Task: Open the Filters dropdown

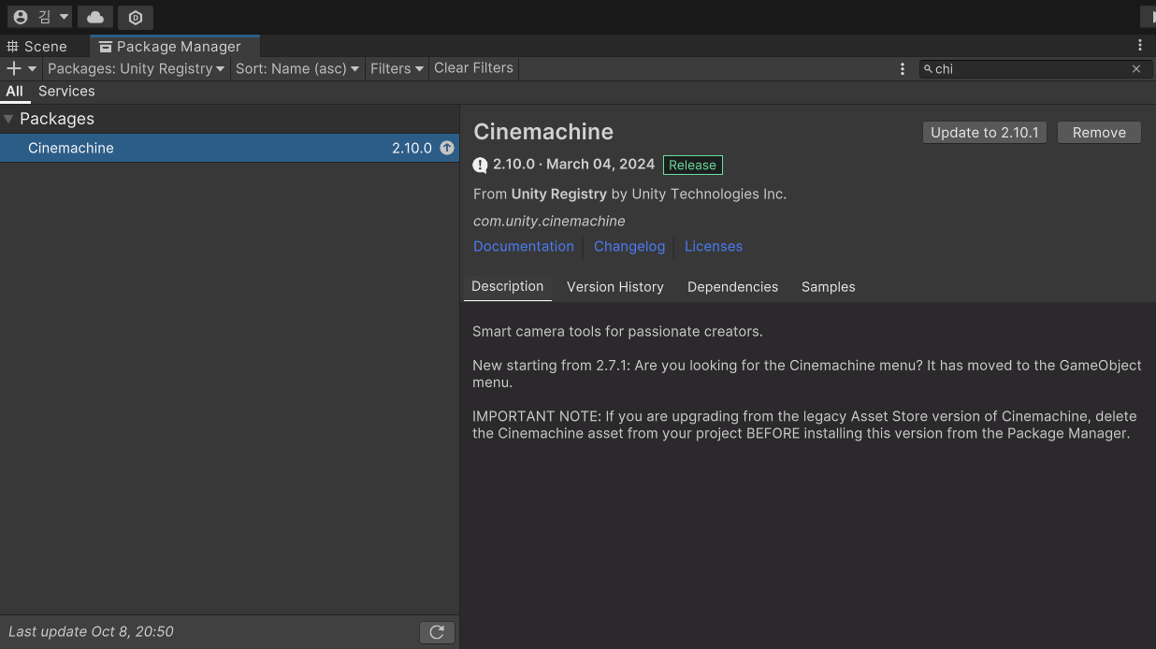Action: tap(397, 68)
